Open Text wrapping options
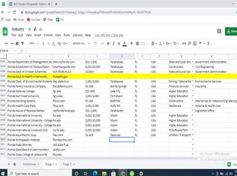 169,44
